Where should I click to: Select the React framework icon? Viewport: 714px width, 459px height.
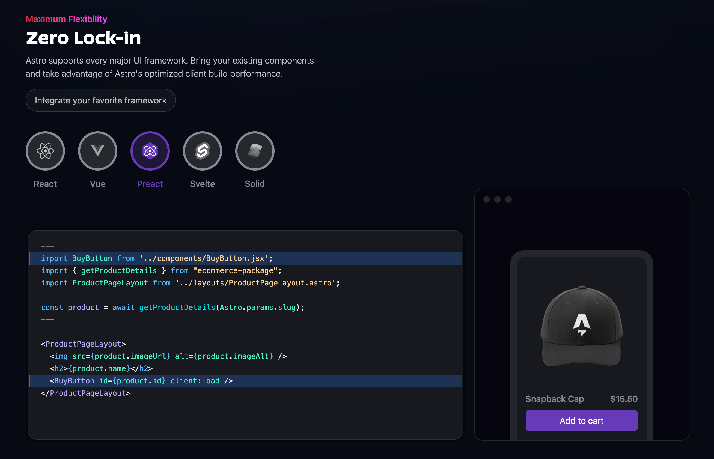(45, 151)
